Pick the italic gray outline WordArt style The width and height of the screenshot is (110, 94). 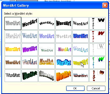pos(13,36)
